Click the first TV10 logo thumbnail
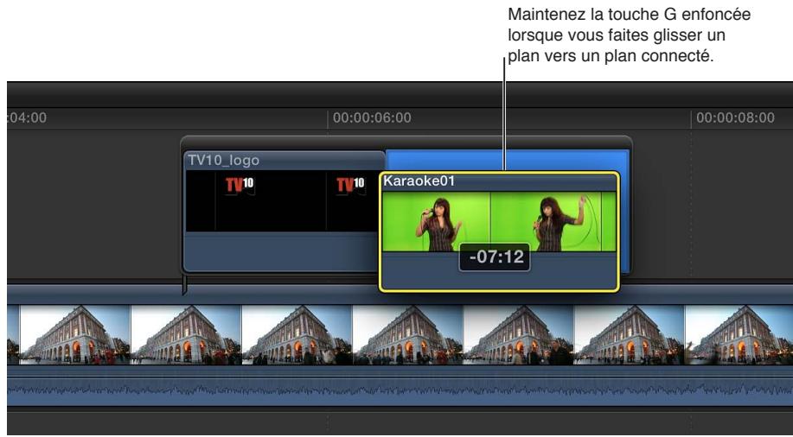793x437 pixels. [240, 185]
